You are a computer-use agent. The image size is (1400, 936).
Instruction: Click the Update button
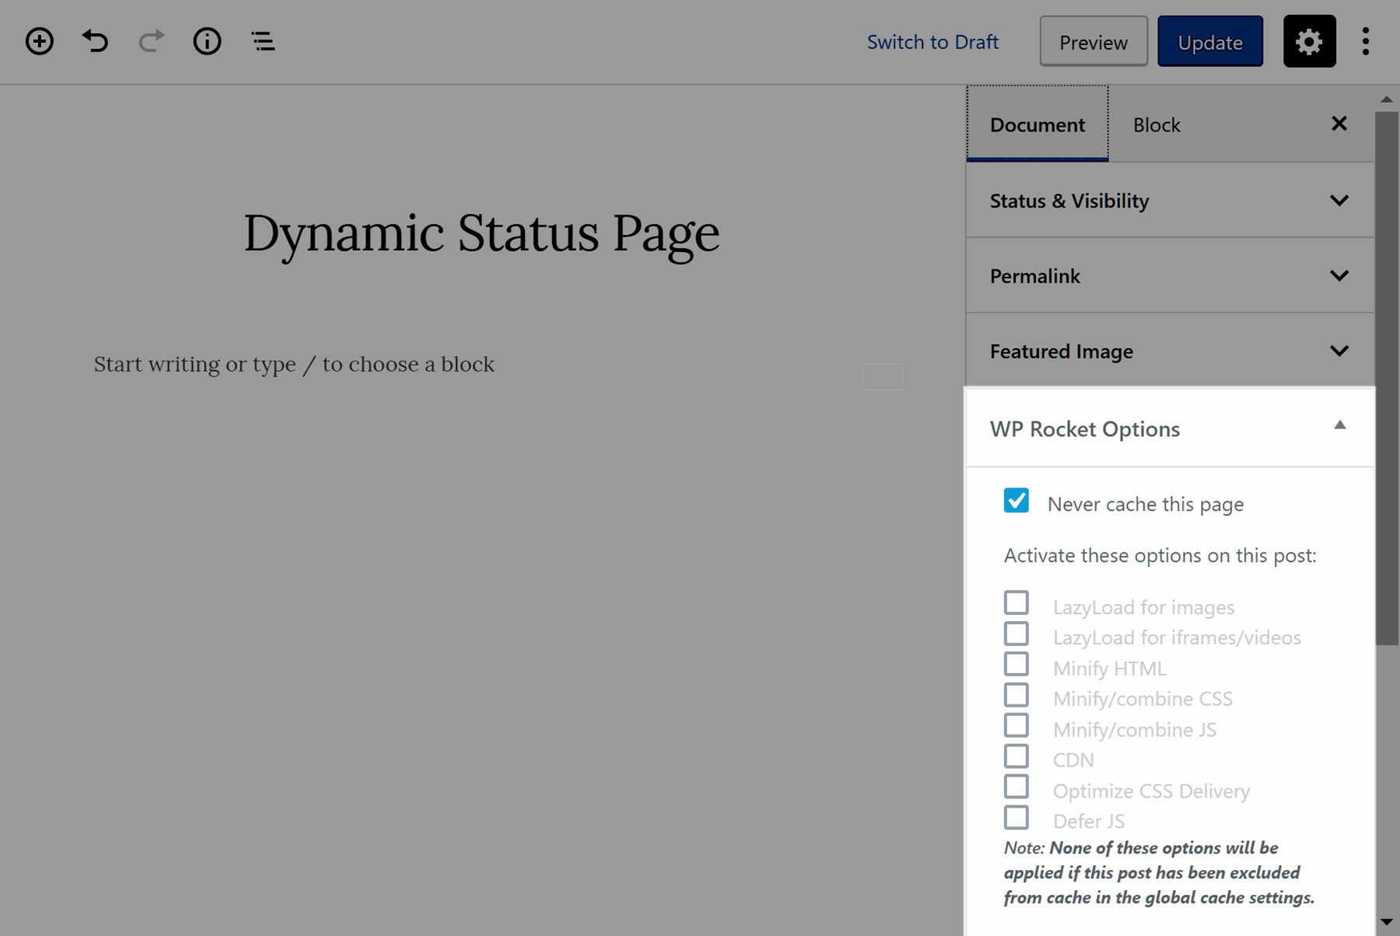pyautogui.click(x=1210, y=41)
